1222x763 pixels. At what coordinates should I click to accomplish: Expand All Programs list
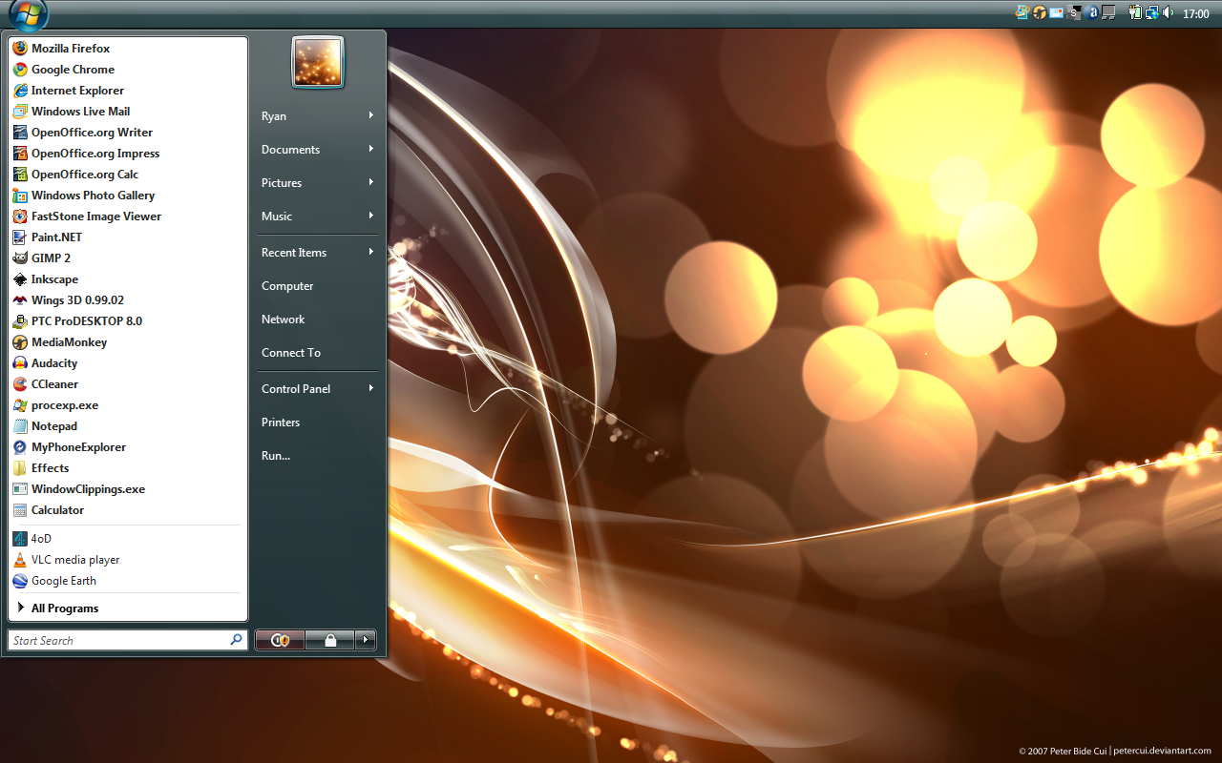128,608
